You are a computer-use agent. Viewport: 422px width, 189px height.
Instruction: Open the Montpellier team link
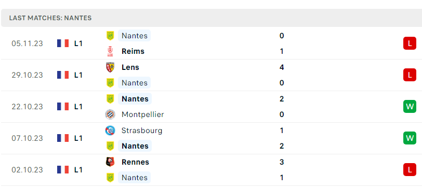tap(142, 114)
